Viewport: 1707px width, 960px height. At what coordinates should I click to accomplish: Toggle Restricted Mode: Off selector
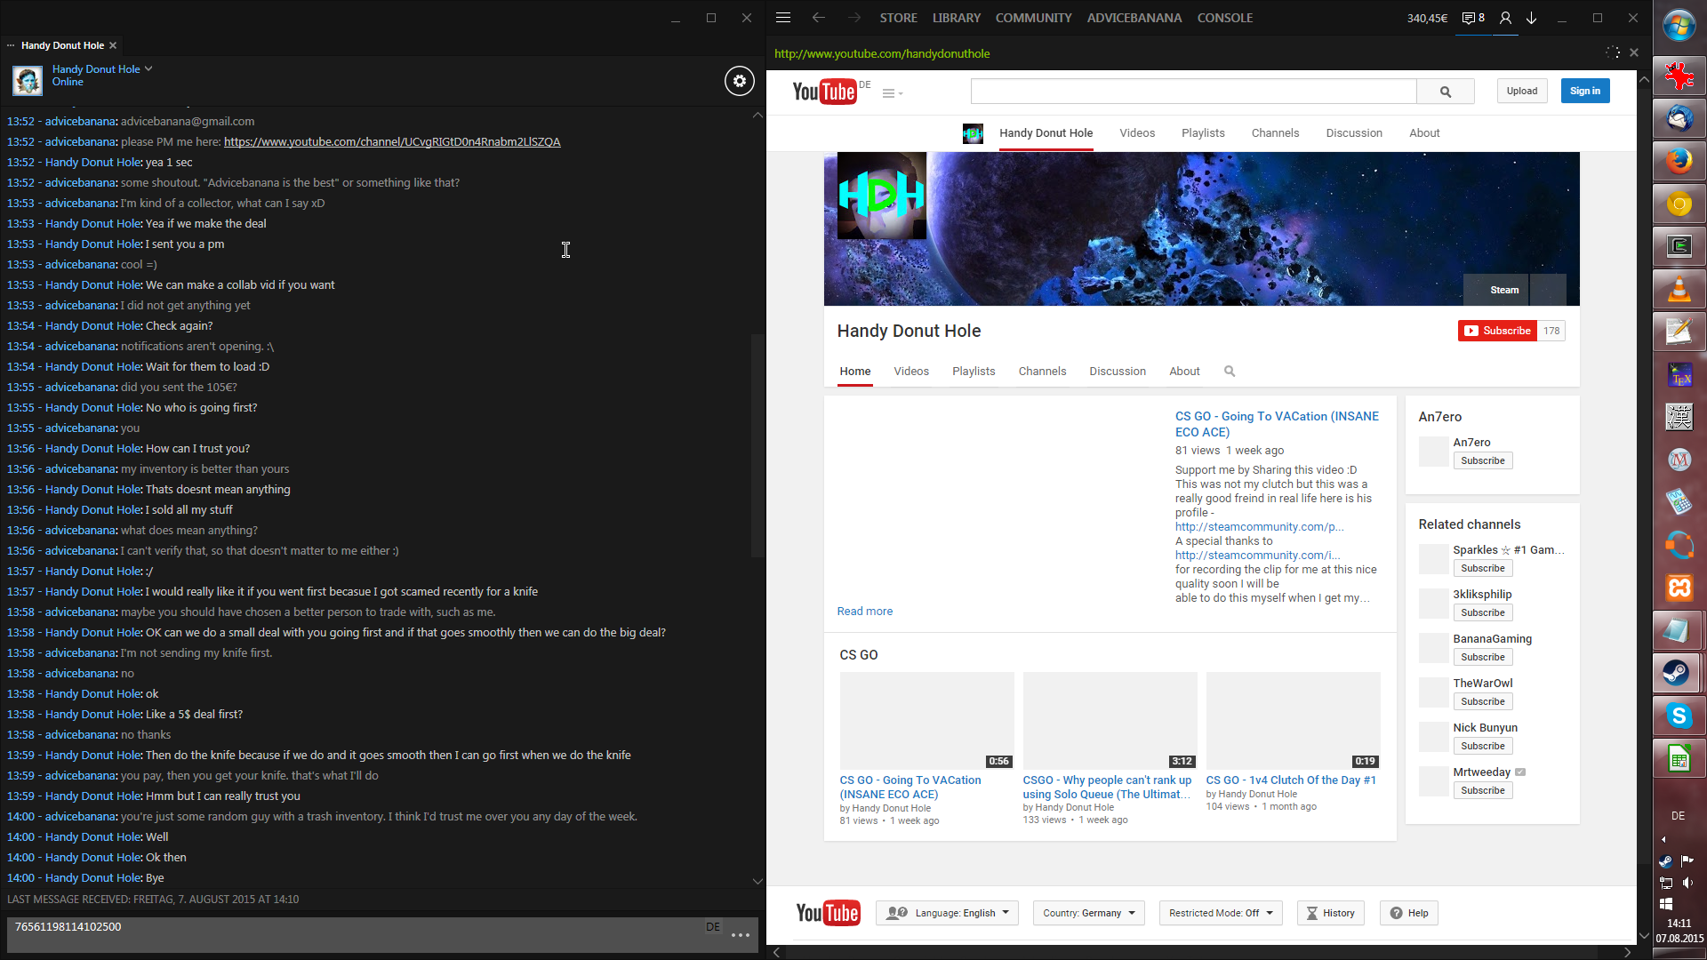pos(1220,913)
